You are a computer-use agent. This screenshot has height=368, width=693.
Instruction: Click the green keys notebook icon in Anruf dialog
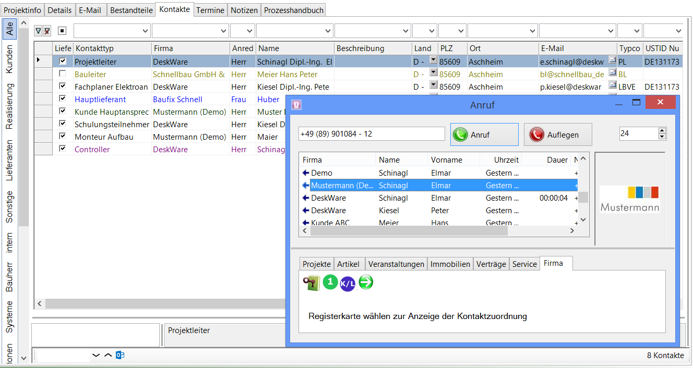pos(312,283)
